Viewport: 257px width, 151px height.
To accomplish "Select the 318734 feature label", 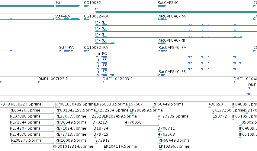I will [x=101, y=129].
